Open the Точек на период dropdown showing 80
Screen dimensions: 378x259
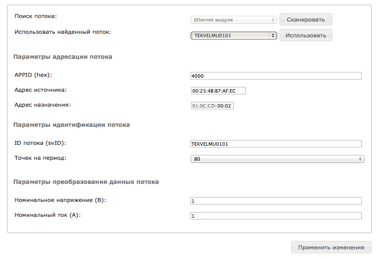pos(277,159)
